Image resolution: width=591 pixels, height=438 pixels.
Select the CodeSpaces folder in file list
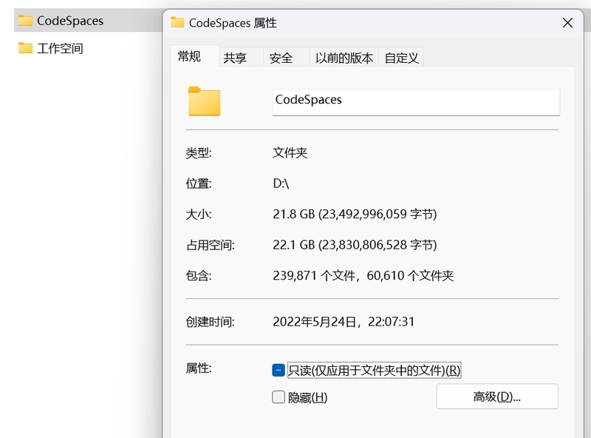[89, 21]
